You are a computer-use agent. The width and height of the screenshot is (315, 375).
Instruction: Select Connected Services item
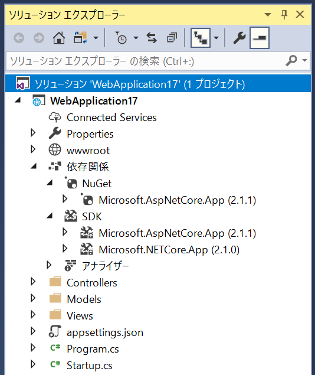pyautogui.click(x=111, y=118)
